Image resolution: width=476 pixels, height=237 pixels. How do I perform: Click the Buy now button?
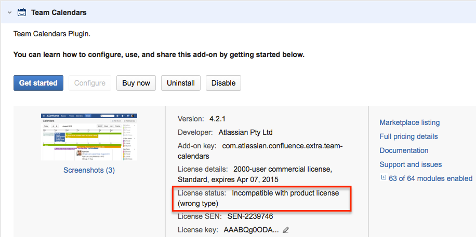tap(136, 83)
